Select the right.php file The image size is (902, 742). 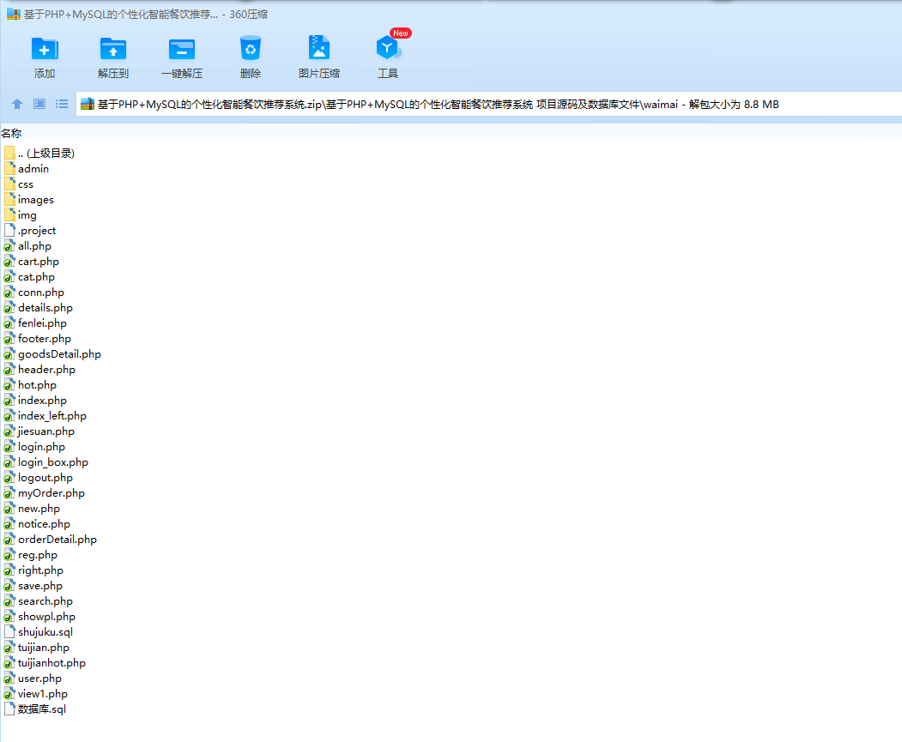click(x=33, y=571)
